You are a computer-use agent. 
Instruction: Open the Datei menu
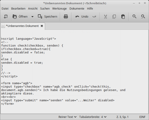[5, 9]
